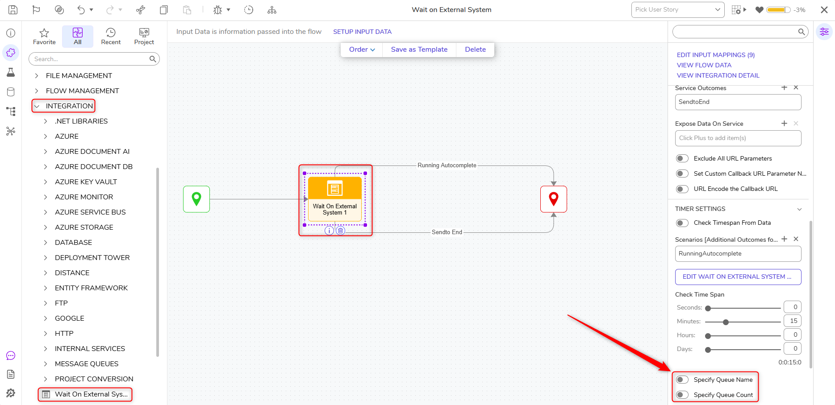Expand the FILE MANAGEMENT category
Image resolution: width=835 pixels, height=405 pixels.
[37, 76]
